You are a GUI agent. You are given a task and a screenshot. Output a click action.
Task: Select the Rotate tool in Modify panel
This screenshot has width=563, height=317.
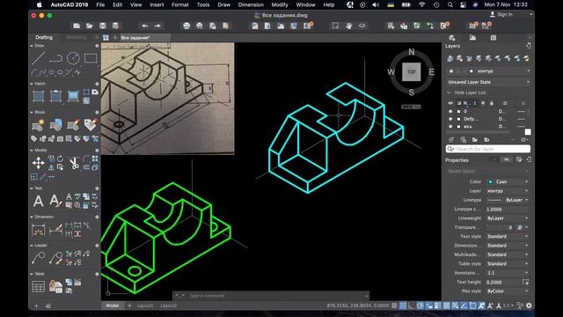click(60, 158)
